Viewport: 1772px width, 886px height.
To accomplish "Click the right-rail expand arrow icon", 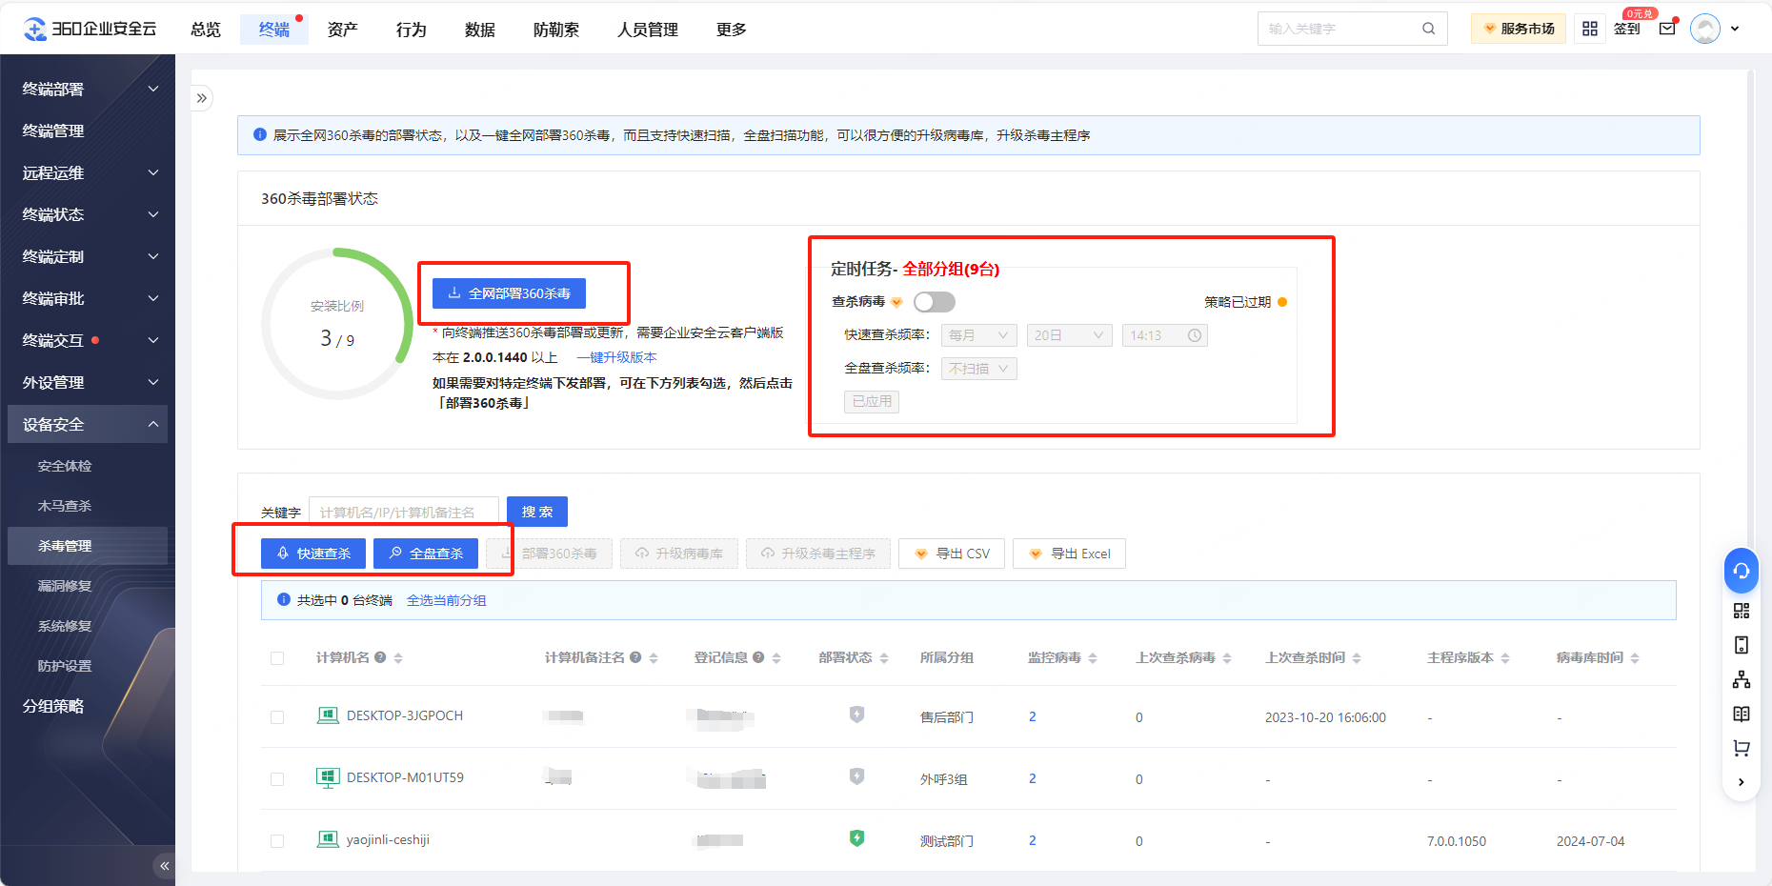I will (1742, 782).
